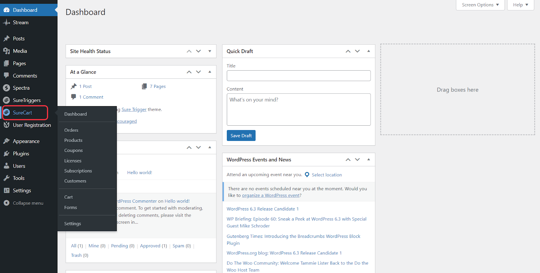Open WordPress 6.3 Release Candidate 1 link
Image resolution: width=540 pixels, height=273 pixels.
coord(263,209)
